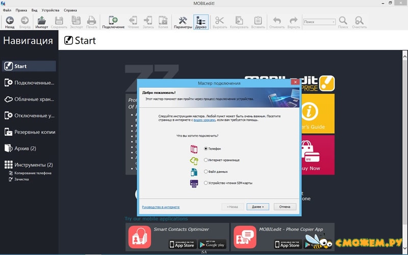Click the App Store badge for Smart Contacts

click(x=182, y=244)
